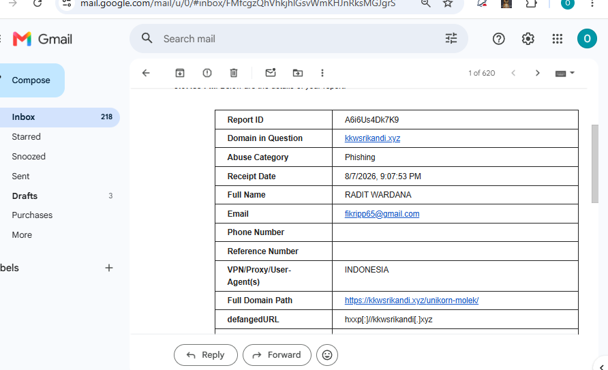
Task: Click the Compose button
Action: (x=31, y=80)
